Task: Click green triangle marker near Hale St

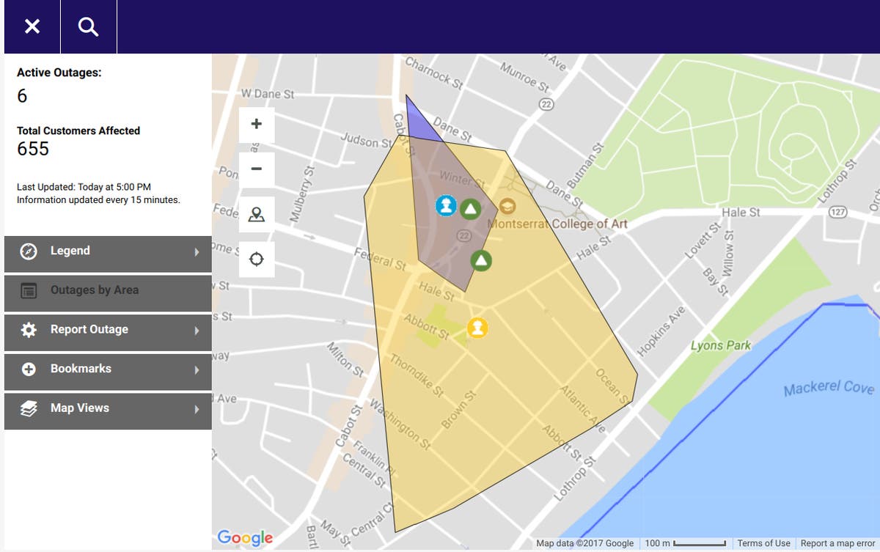Action: [481, 260]
